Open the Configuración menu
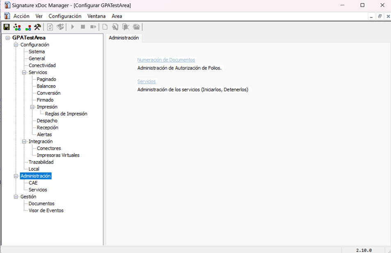This screenshot has height=253, width=391. point(65,16)
